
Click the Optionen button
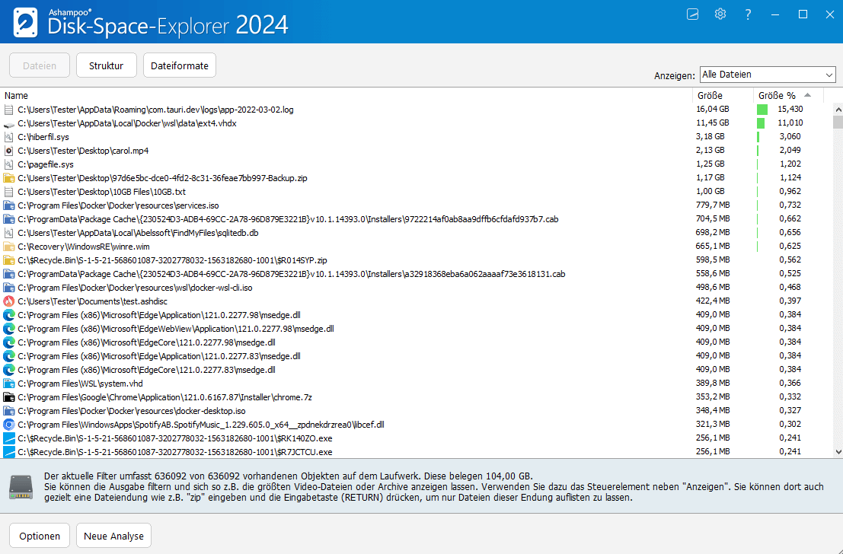40,536
